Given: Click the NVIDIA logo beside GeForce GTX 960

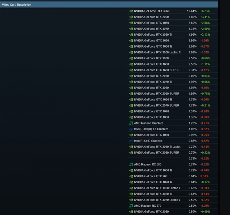Looking at the screenshot, I should point(131,176).
